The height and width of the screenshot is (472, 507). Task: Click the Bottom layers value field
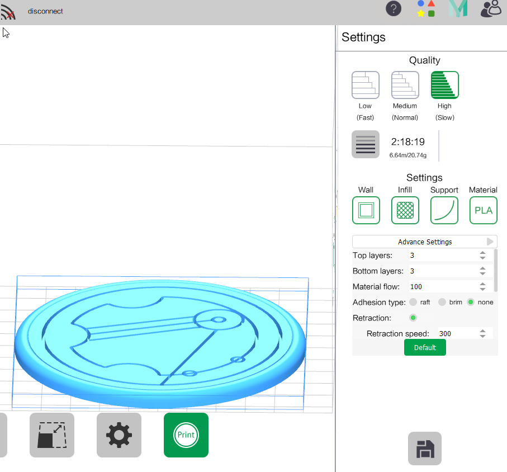[x=443, y=271]
